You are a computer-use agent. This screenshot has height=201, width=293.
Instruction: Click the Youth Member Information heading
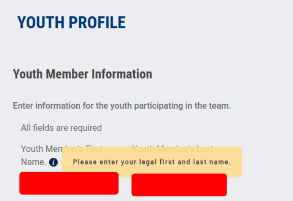point(83,74)
